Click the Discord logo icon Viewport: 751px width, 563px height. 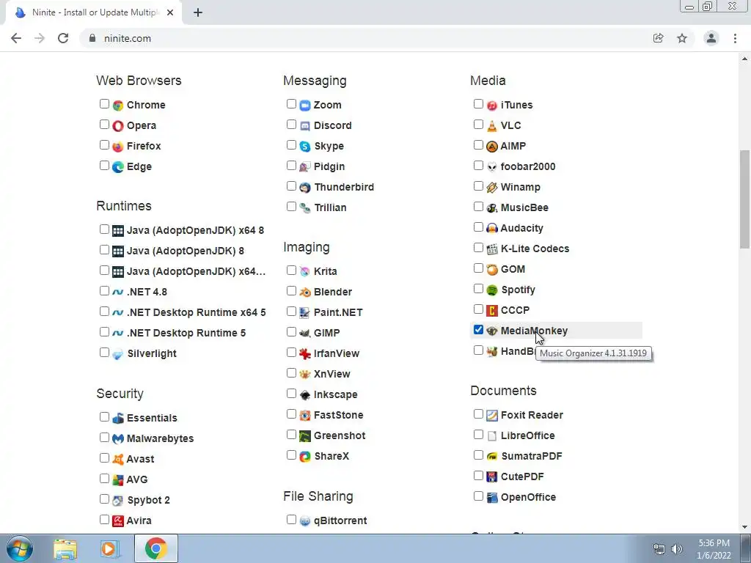click(305, 126)
